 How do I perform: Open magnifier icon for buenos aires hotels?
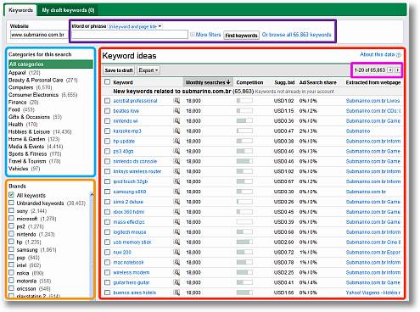pos(176,292)
